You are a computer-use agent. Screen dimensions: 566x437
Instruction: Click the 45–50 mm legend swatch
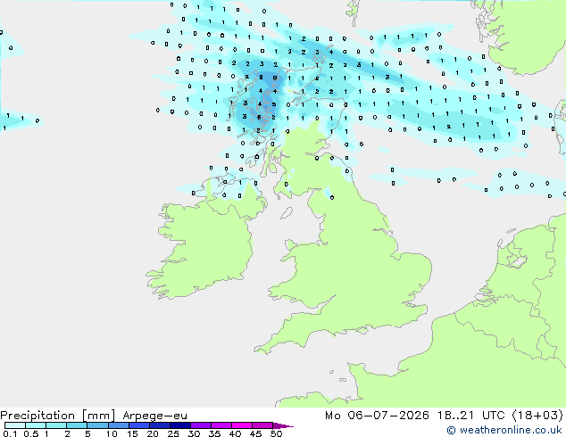click(262, 425)
